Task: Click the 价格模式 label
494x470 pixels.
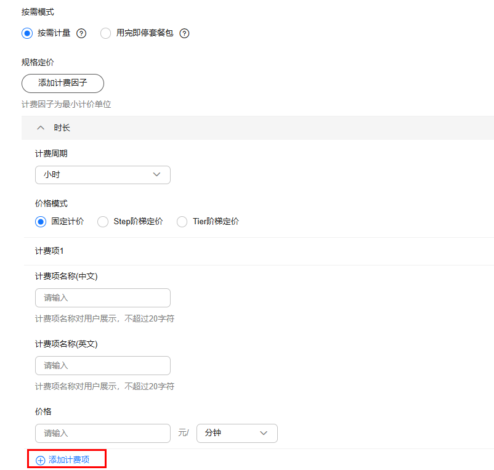Action: coord(51,203)
